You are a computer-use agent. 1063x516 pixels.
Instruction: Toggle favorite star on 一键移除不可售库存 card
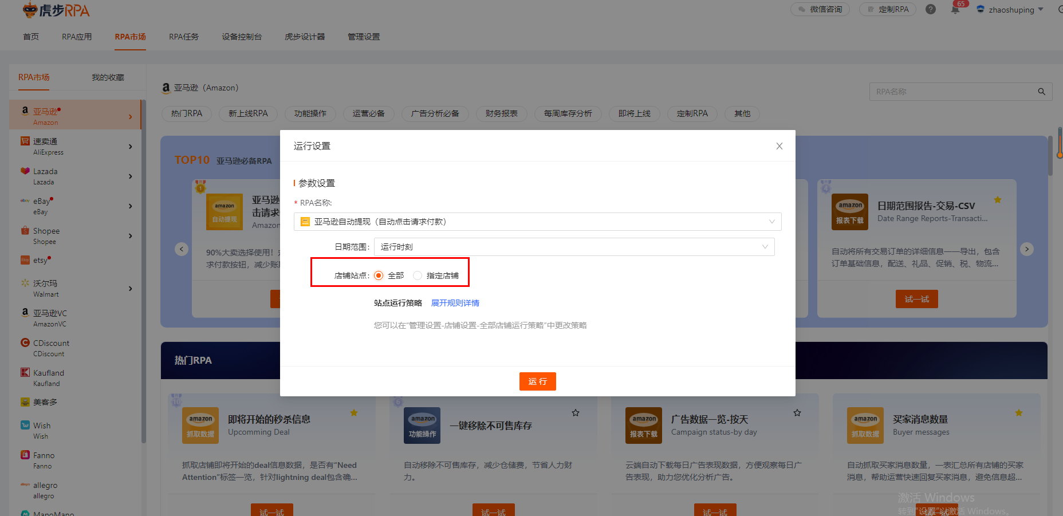point(576,413)
